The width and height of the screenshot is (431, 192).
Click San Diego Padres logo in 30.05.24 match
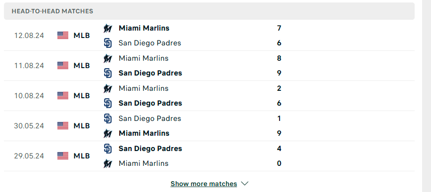(107, 118)
